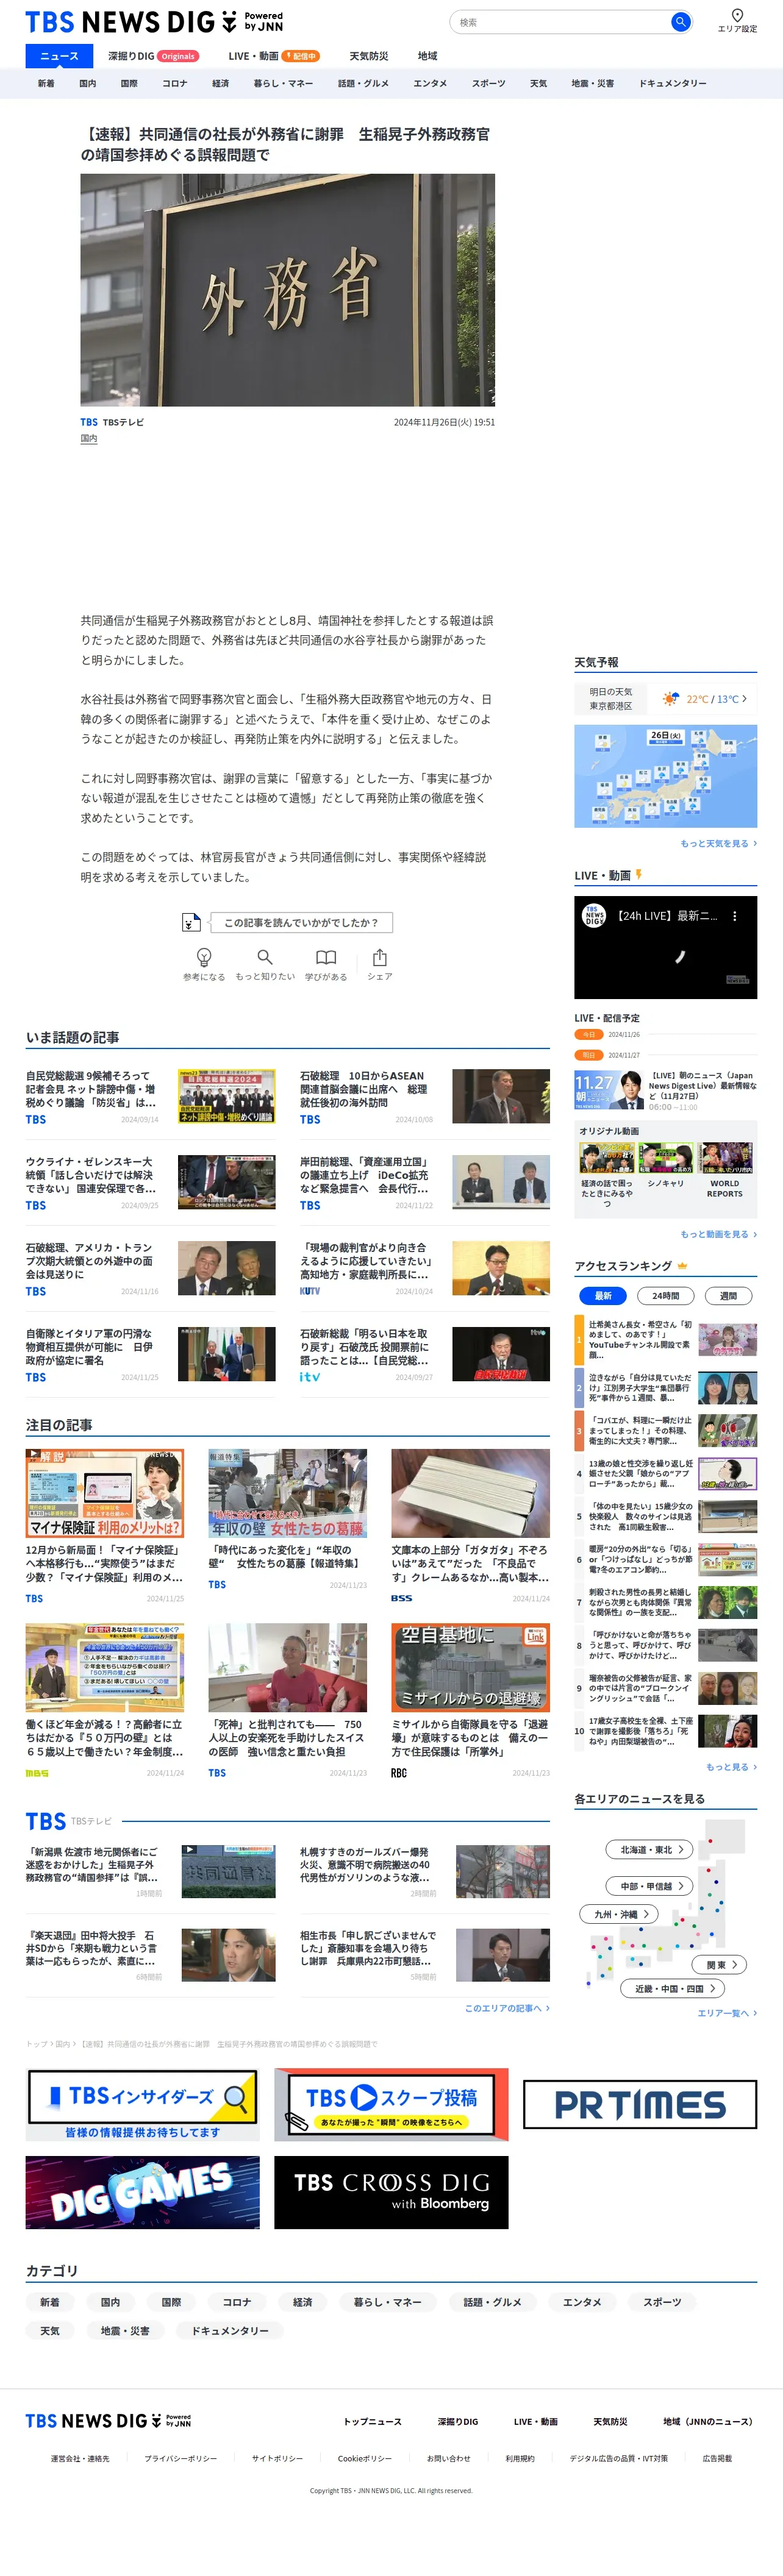
Task: Open the TBSスクープ投稿 banner
Action: 391,2105
